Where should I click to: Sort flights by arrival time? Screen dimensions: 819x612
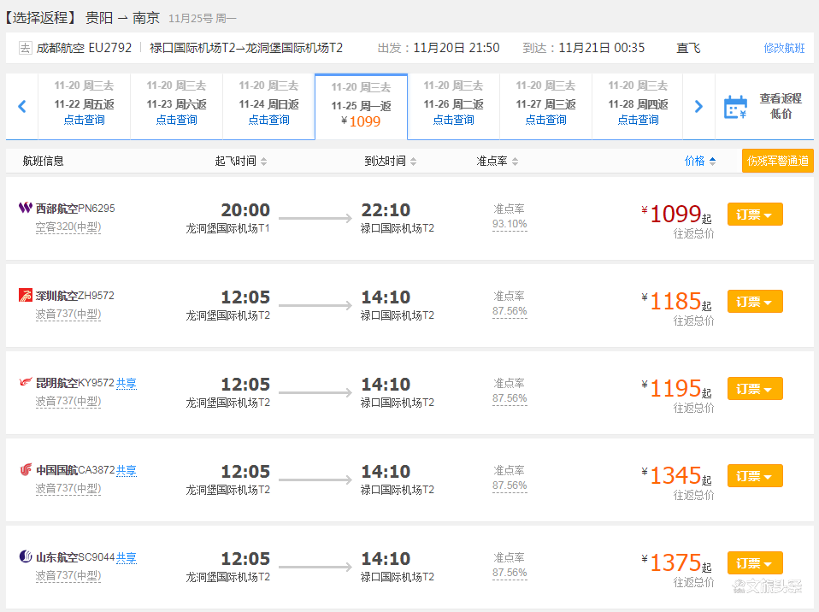390,161
